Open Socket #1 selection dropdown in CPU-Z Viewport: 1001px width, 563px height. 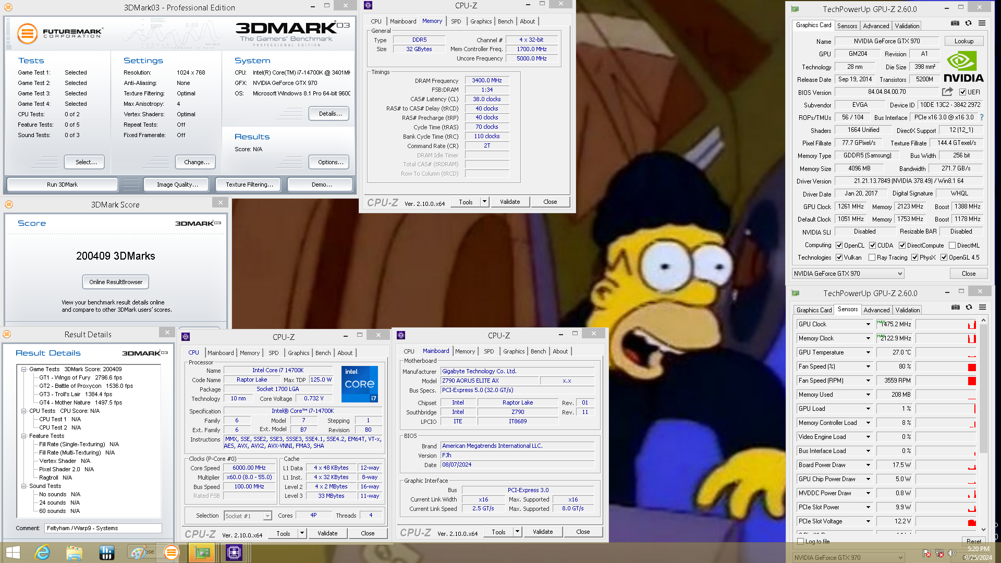click(248, 516)
